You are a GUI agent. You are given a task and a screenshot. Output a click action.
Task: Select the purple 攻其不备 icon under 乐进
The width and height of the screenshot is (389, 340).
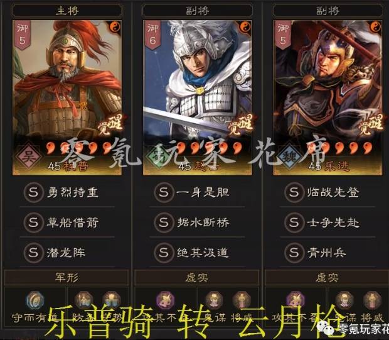pyautogui.click(x=296, y=300)
